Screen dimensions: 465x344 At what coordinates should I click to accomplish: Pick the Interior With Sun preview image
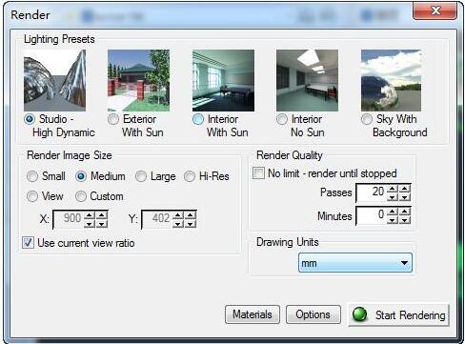(223, 80)
